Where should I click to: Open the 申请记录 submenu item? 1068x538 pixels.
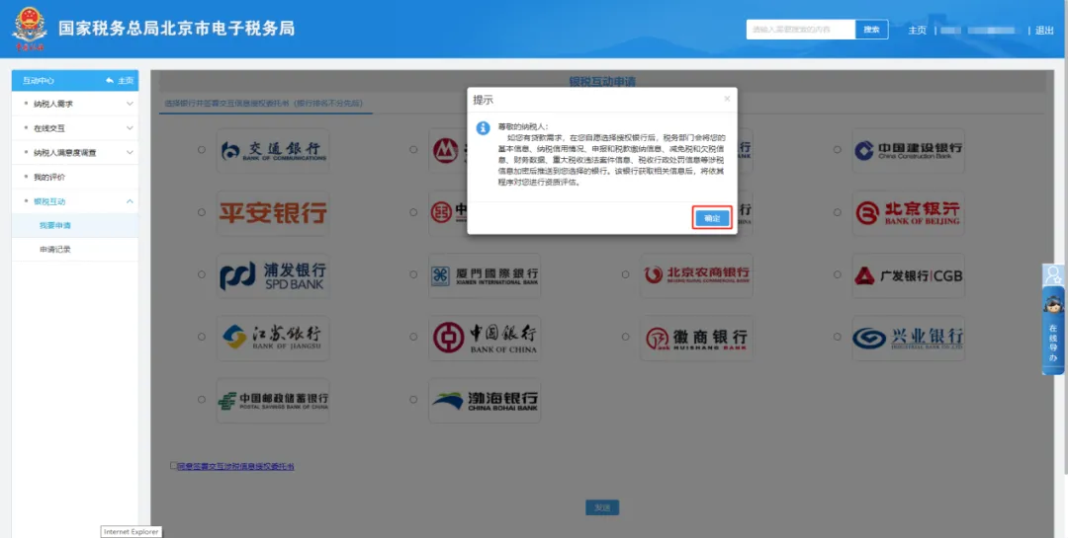coord(75,250)
